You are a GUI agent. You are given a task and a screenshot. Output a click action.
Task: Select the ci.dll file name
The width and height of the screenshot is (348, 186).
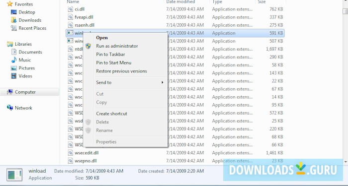tap(80, 9)
